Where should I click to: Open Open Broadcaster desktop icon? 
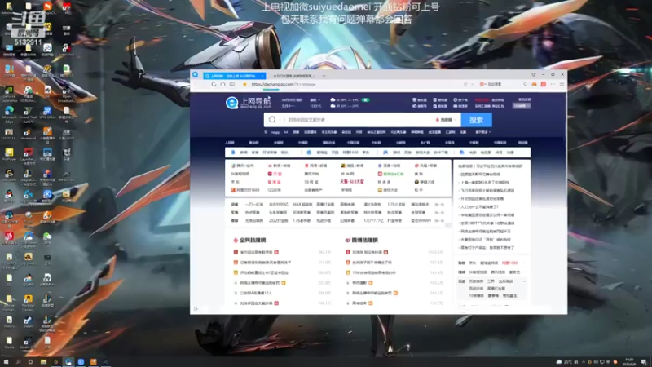click(x=66, y=94)
